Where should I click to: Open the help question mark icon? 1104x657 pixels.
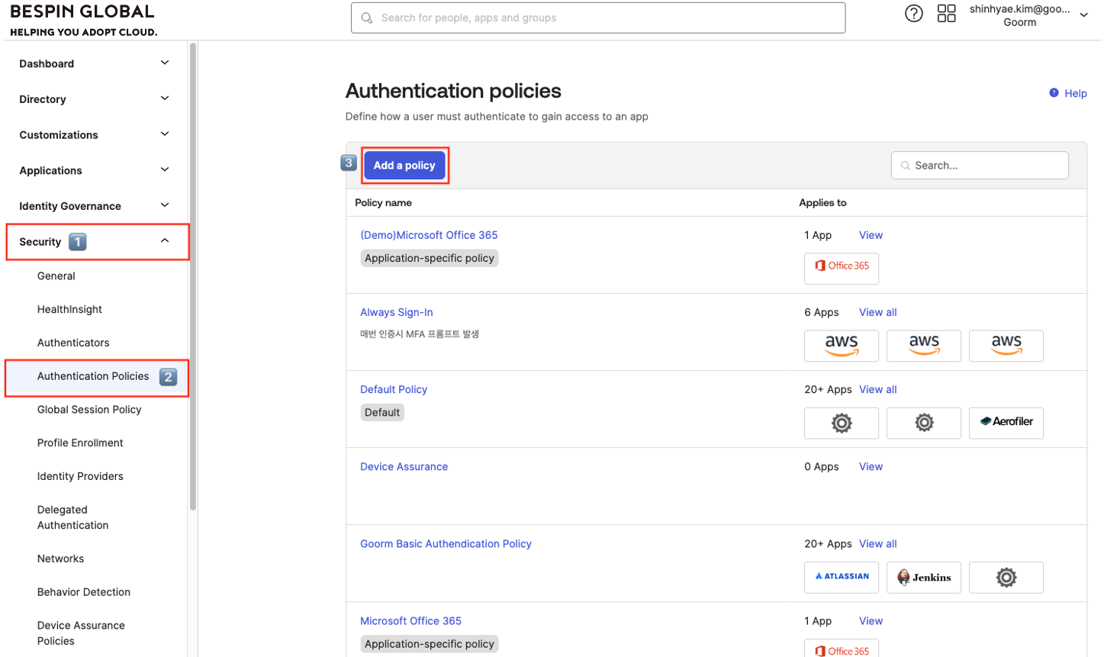coord(913,14)
